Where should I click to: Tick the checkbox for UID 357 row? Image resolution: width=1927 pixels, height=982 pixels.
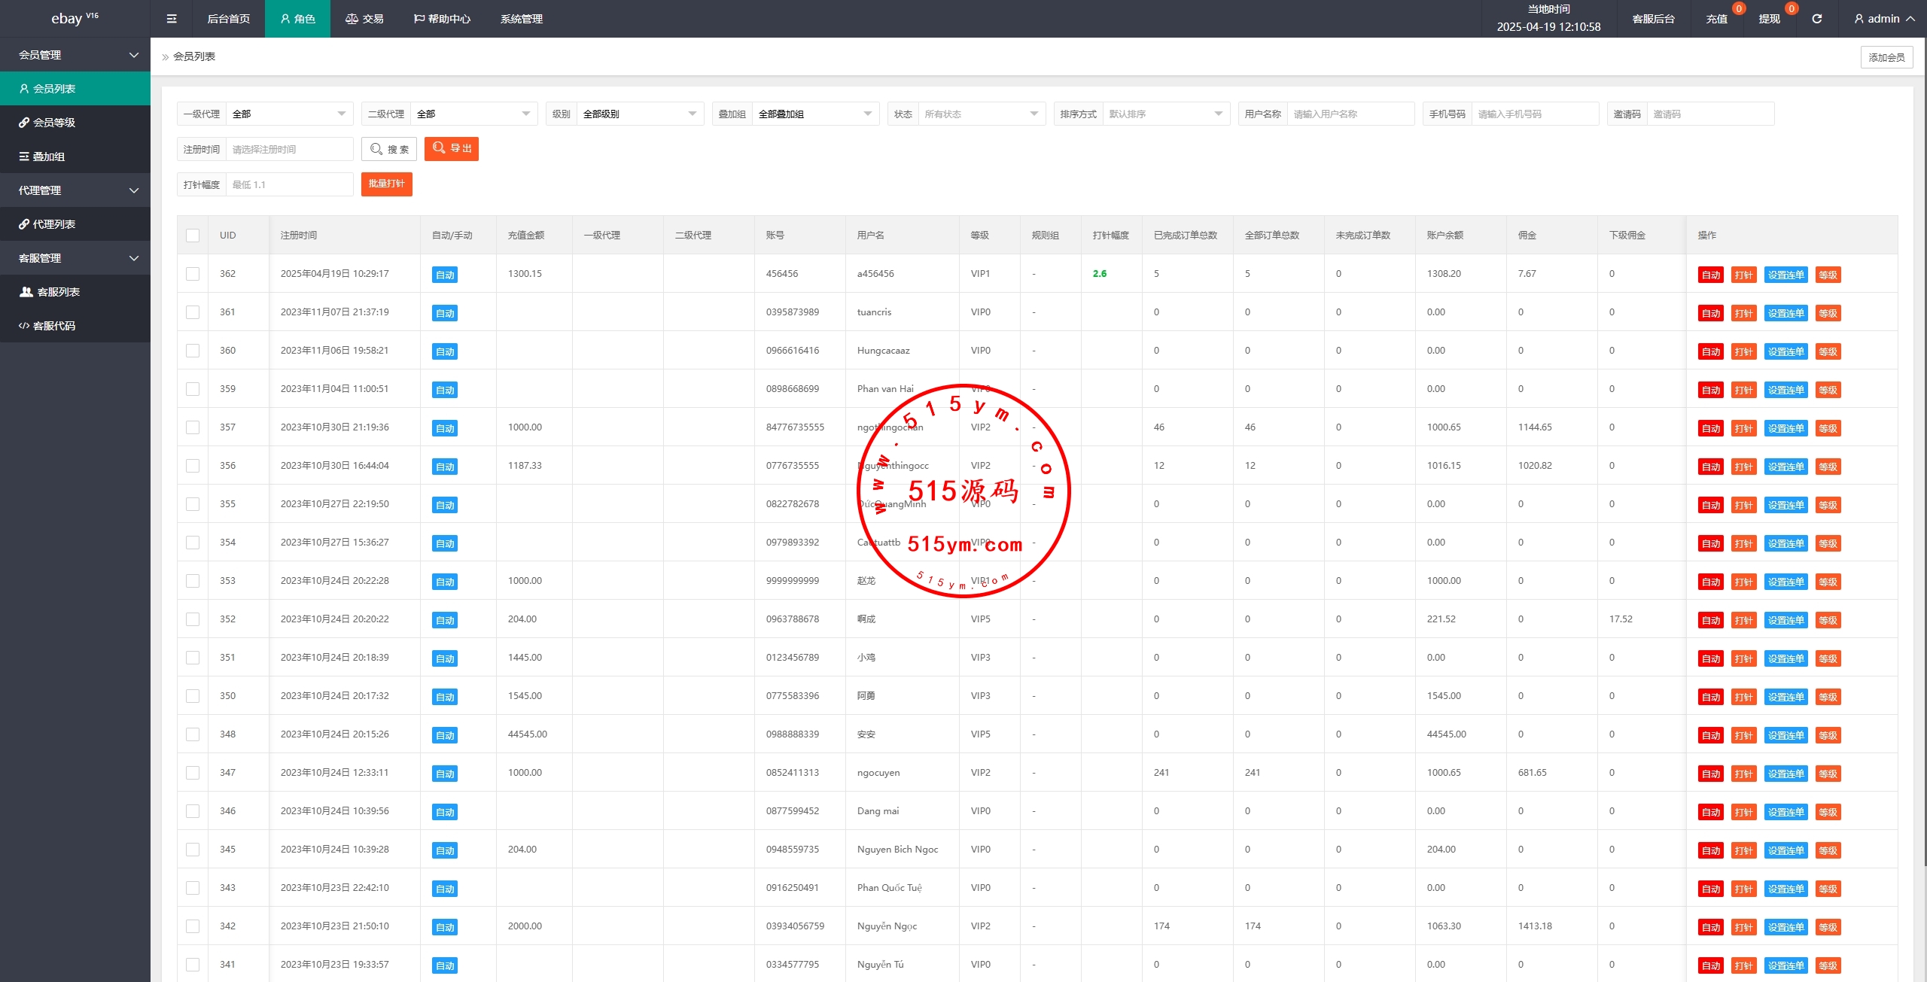(193, 427)
